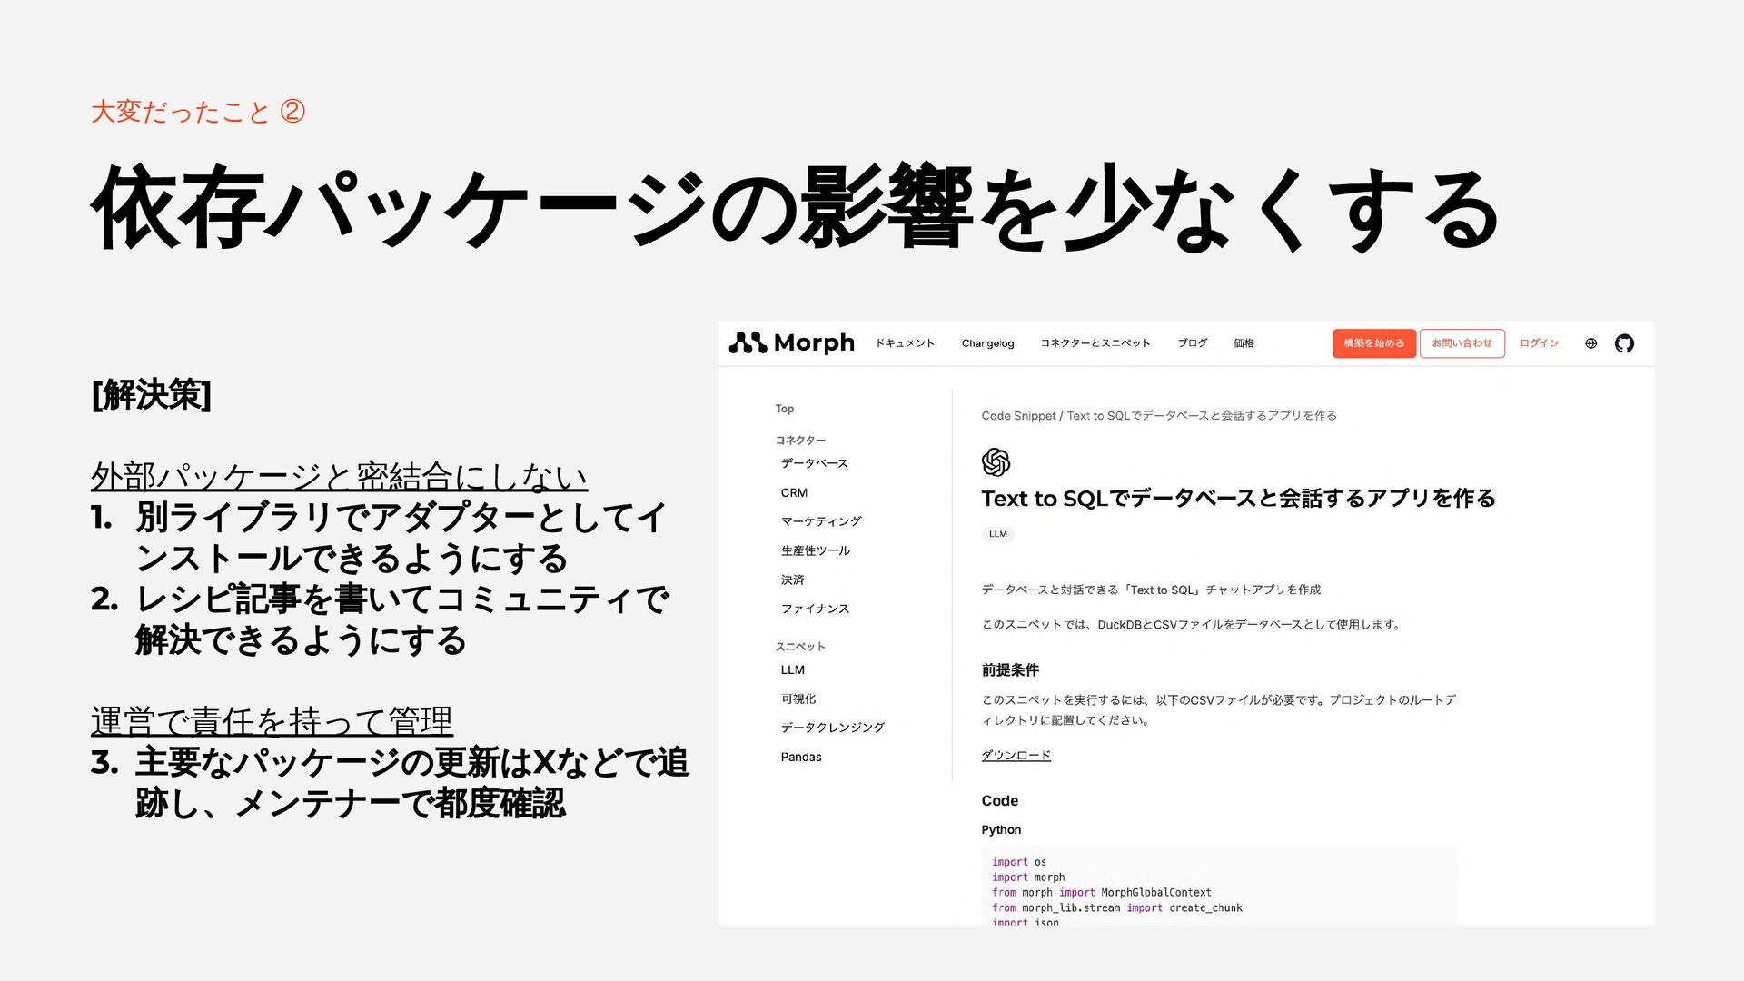Click ログイン login link

[1539, 343]
